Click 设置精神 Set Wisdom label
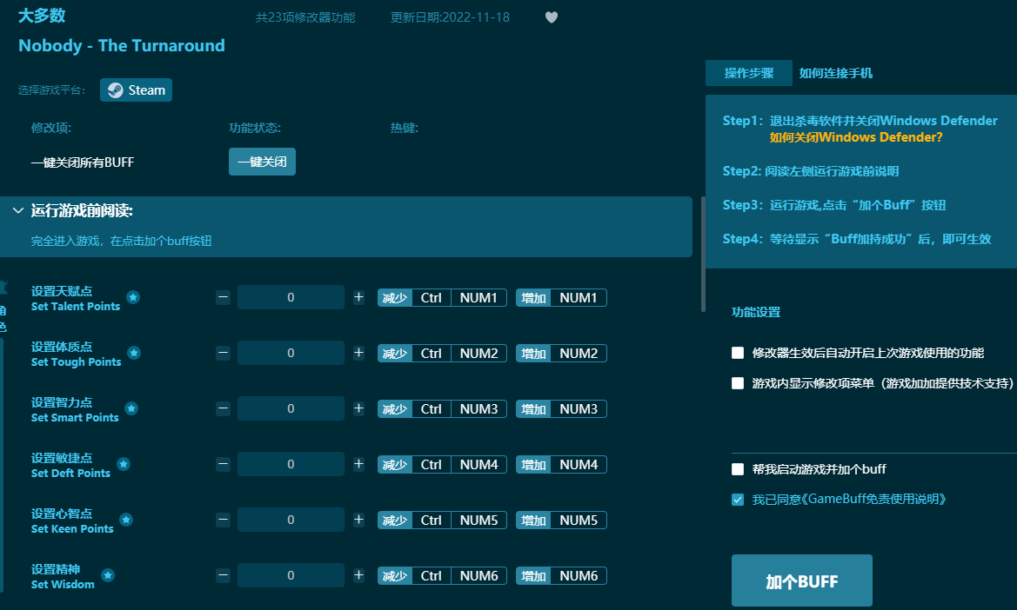Screen dimensions: 1017x610 coord(63,576)
